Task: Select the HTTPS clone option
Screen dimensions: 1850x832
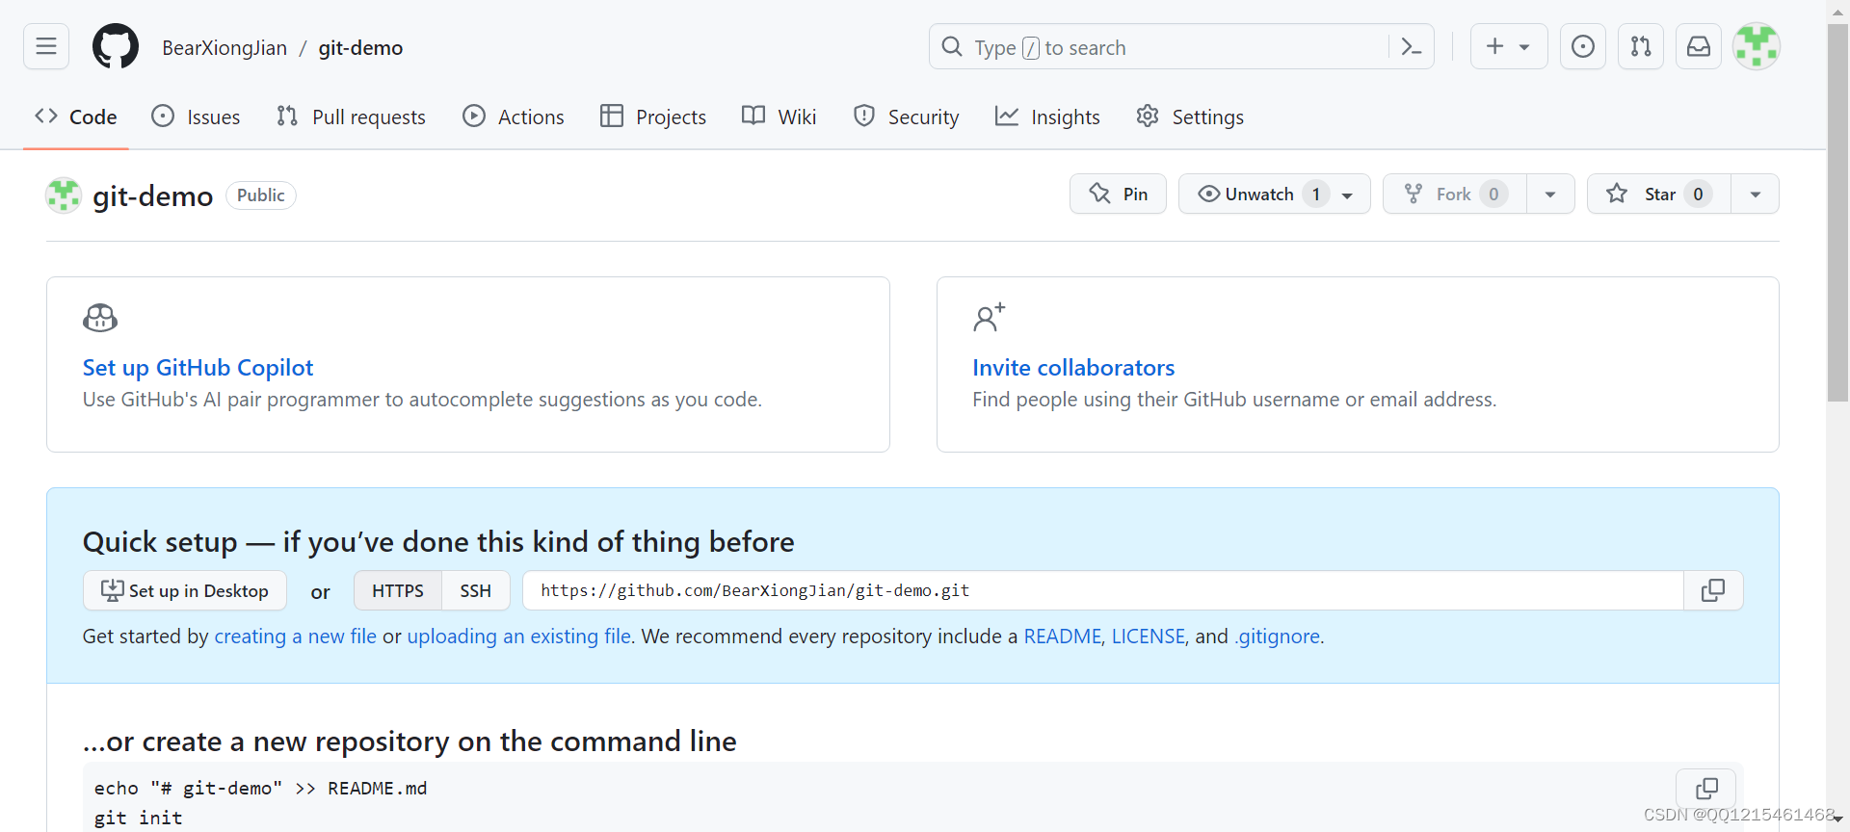Action: [x=398, y=590]
